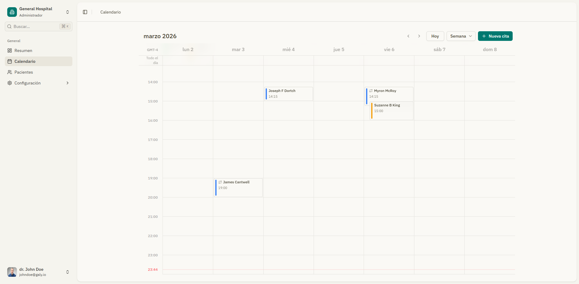The image size is (579, 284).
Task: Click the General Hospital building logo
Action: 11,12
